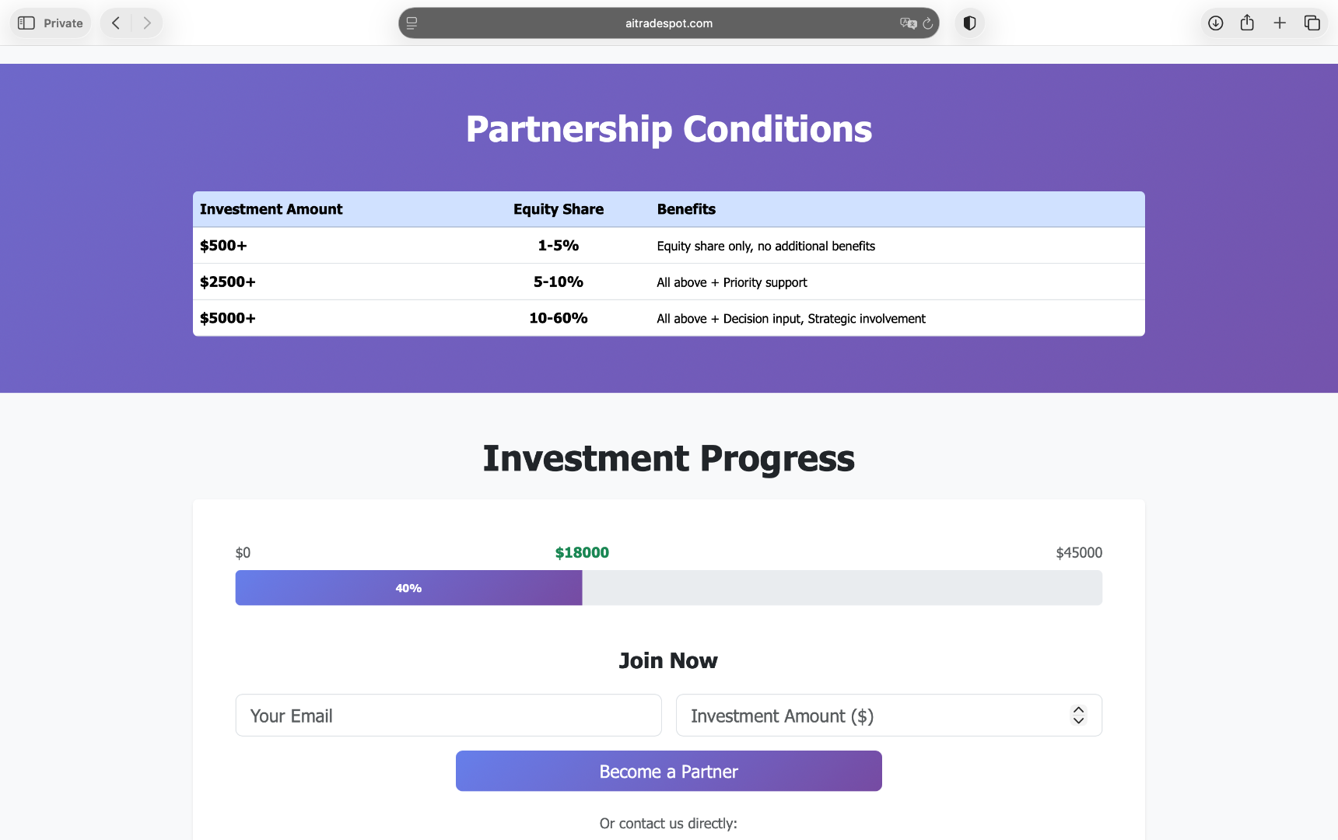
Task: Open the share sheet
Action: pos(1247,23)
